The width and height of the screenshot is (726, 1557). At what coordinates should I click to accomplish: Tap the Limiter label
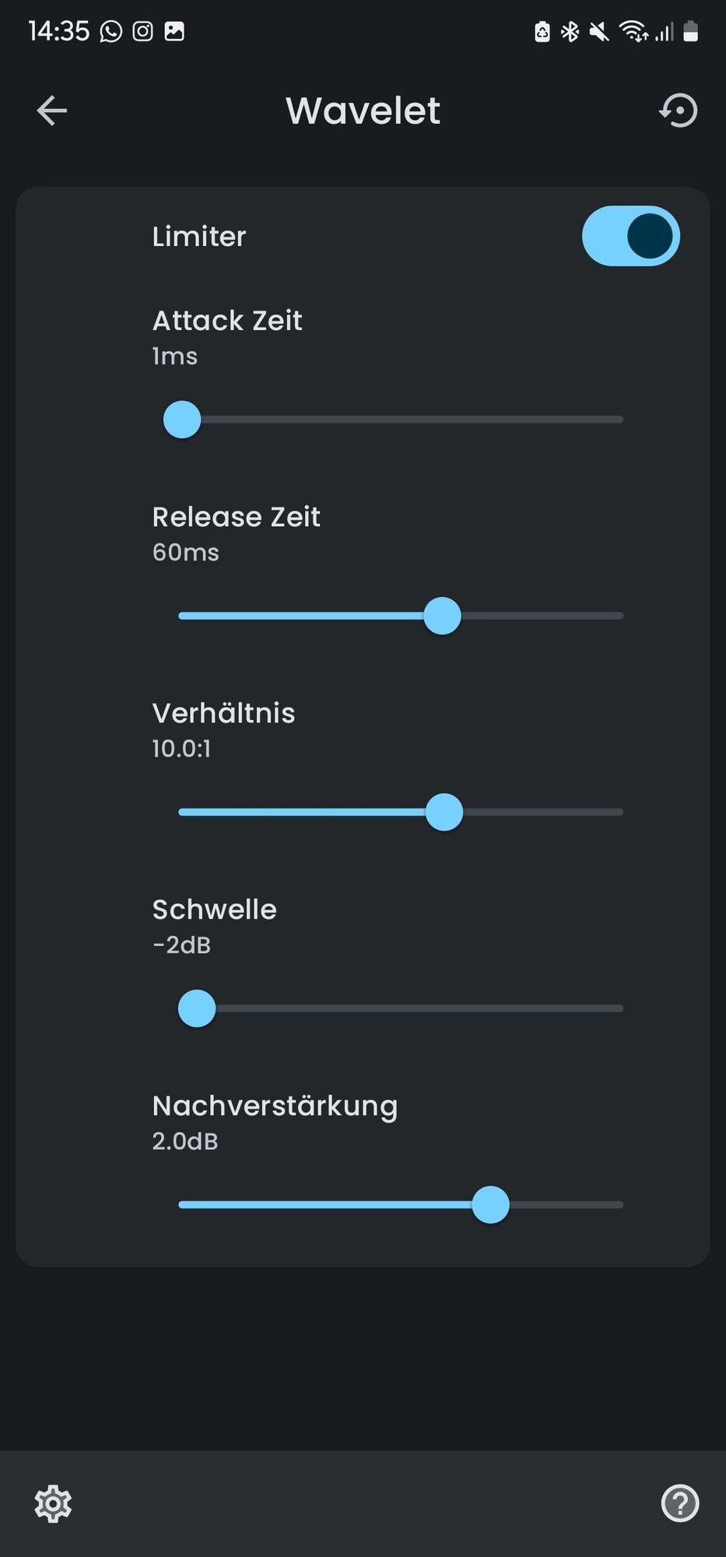pos(199,236)
